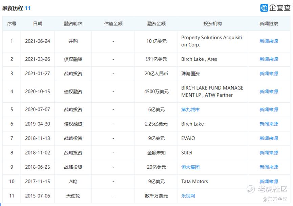
Task: Open the 第九城市 investor link
Action: click(x=190, y=109)
